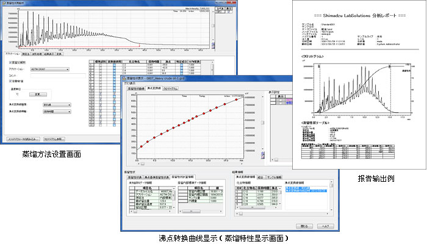Viewport: 427px width, 244px height.
Task: Switch to the アプリケーション tab
Action: pos(12,54)
